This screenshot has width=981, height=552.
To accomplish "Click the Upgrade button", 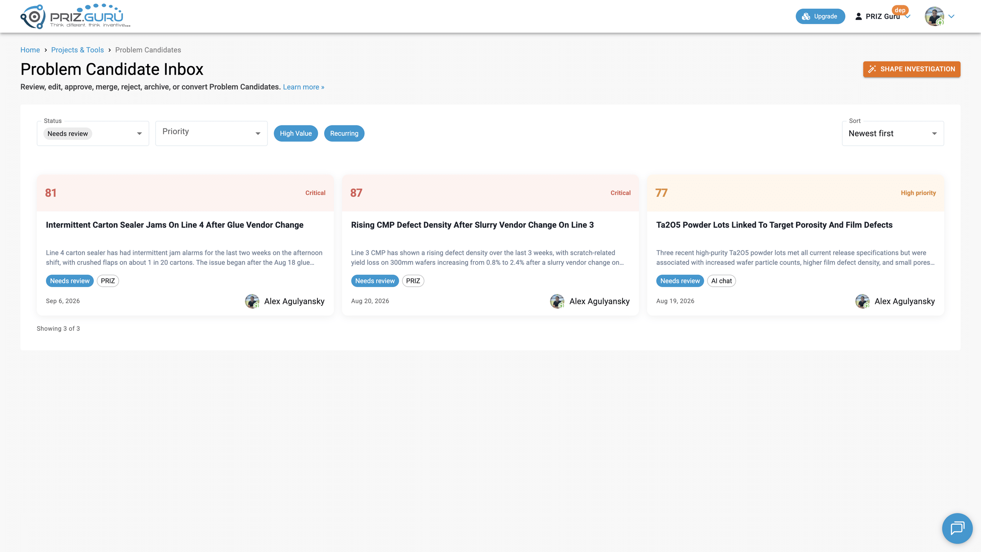I will 820,16.
